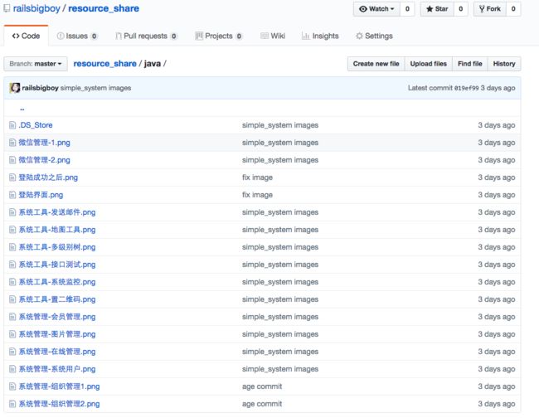Open 系统管理-会员管理.png file
Viewport: 539px width, 418px height.
[x=57, y=317]
